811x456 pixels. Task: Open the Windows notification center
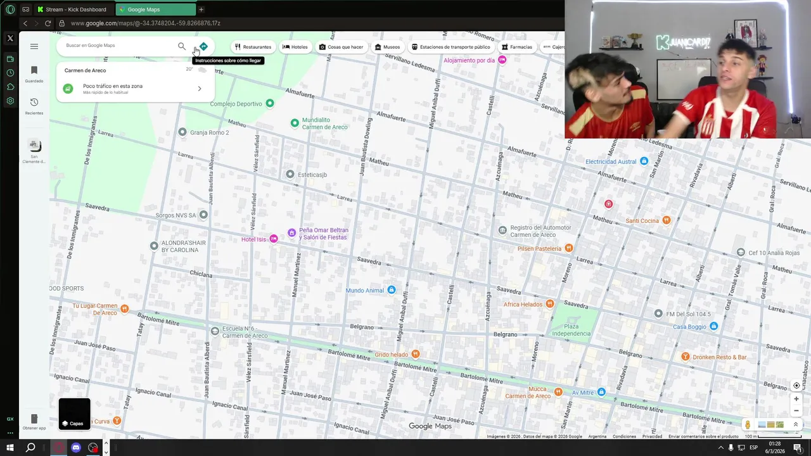click(x=798, y=448)
